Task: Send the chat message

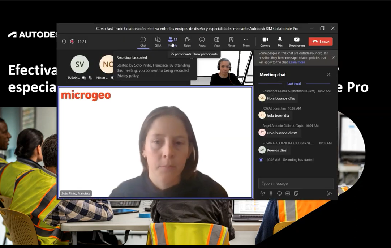Action: tap(330, 193)
